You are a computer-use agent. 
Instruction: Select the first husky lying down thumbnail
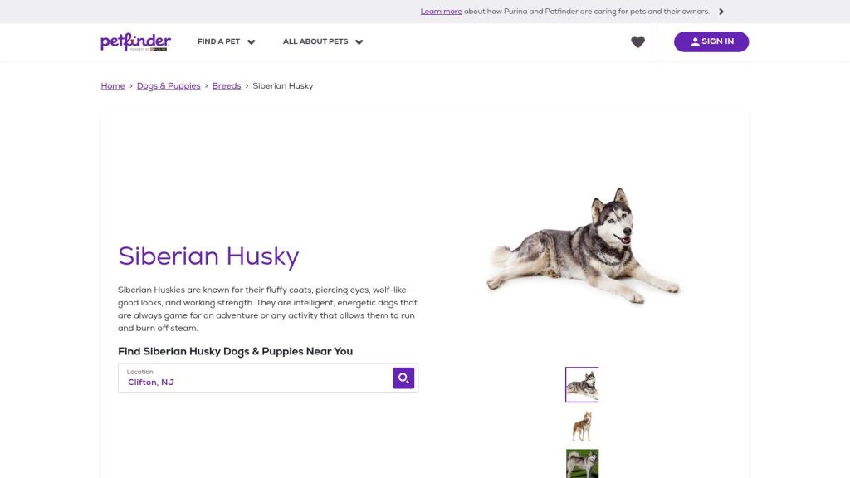pos(582,385)
